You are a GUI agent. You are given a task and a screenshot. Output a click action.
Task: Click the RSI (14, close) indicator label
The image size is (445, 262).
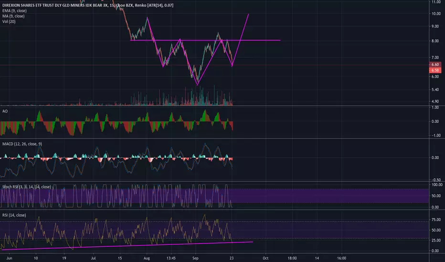tap(14, 215)
